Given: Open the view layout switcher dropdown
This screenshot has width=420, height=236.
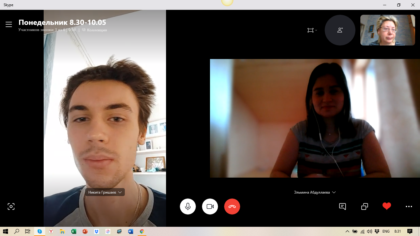Looking at the screenshot, I should point(312,30).
